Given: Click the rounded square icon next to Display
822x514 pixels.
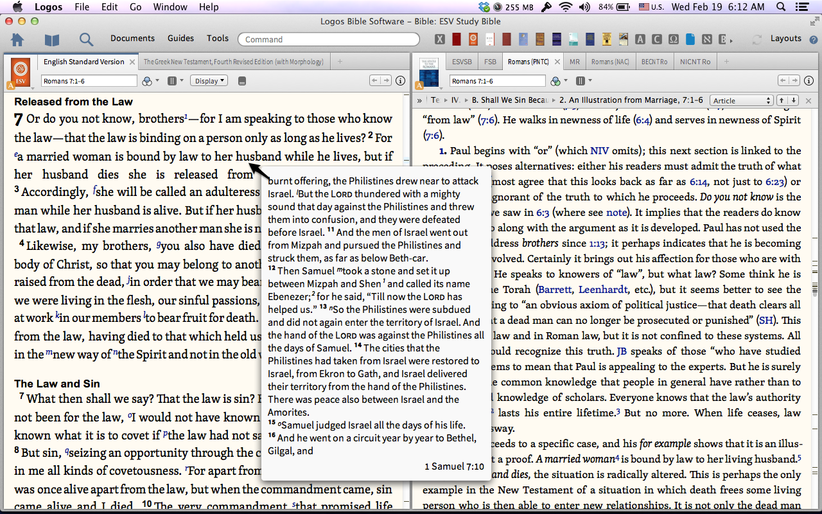Looking at the screenshot, I should 242,81.
